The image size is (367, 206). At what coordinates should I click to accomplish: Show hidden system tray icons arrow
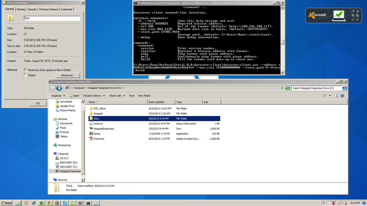324,203
